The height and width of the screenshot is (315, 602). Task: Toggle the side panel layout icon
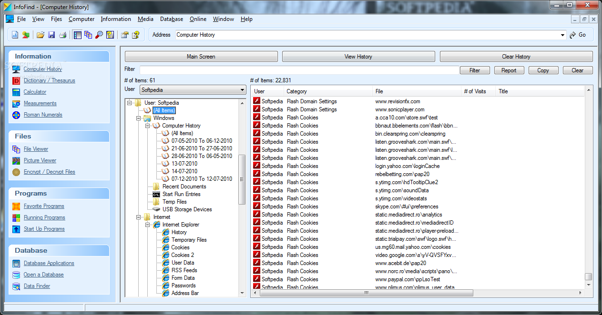click(77, 35)
